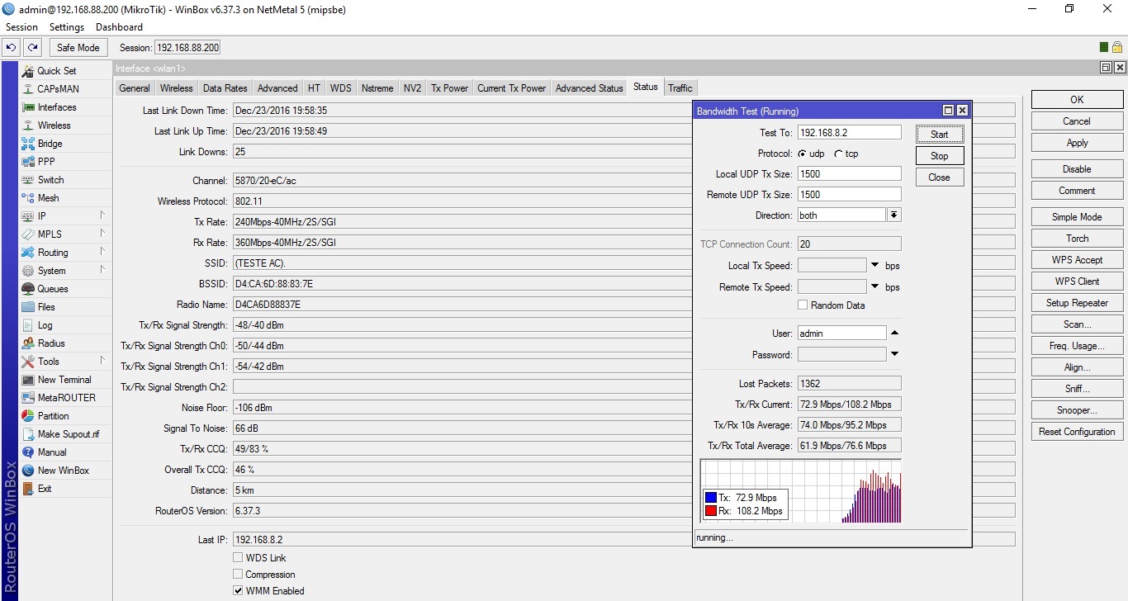Select the tcp protocol radio button
The height and width of the screenshot is (601, 1128).
point(839,154)
